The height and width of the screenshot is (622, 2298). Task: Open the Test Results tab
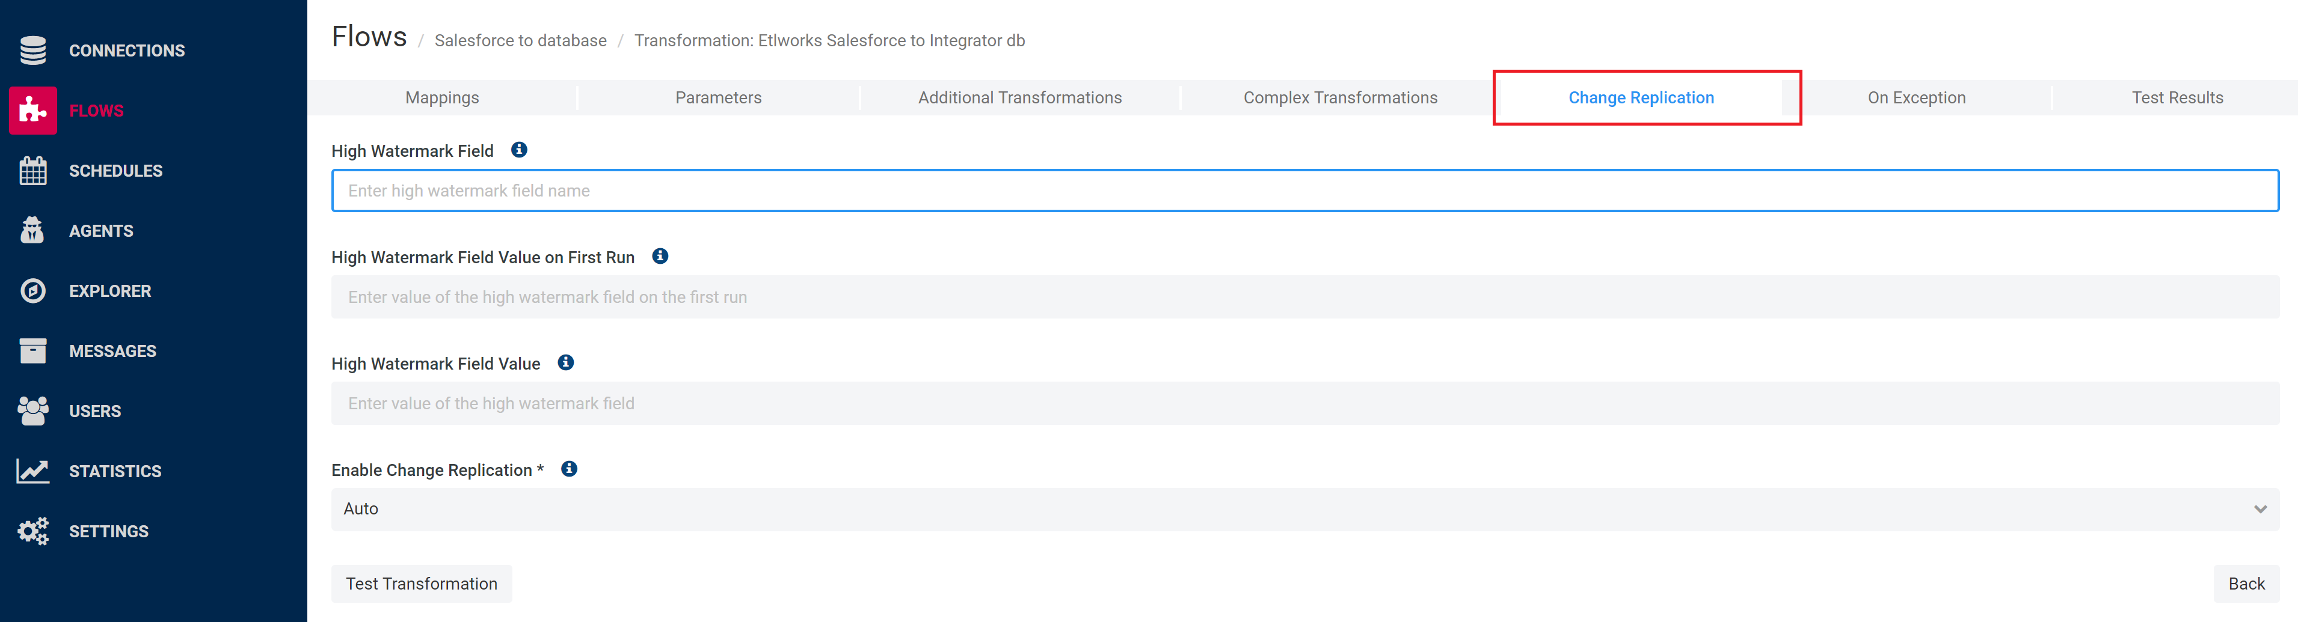2177,97
